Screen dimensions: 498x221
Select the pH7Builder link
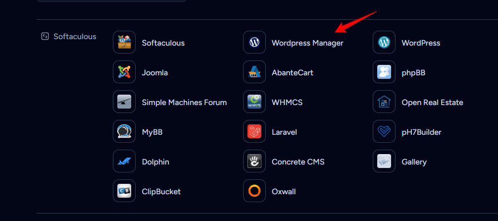click(x=421, y=132)
